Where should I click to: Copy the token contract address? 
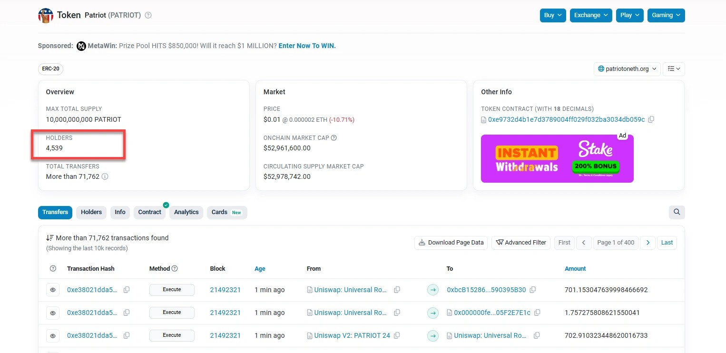tap(651, 119)
